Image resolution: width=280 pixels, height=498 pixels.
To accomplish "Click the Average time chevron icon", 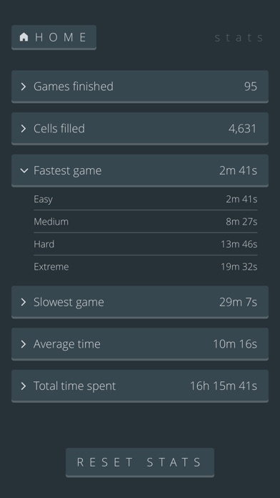I will click(x=23, y=344).
